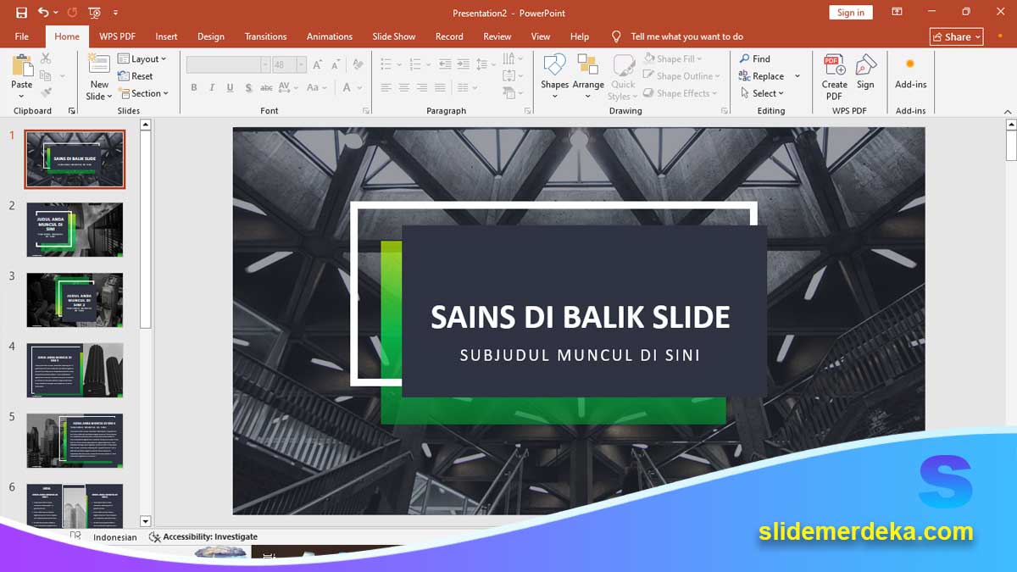Viewport: 1017px width, 572px height.
Task: Open the Shape Effects menu
Action: click(681, 93)
